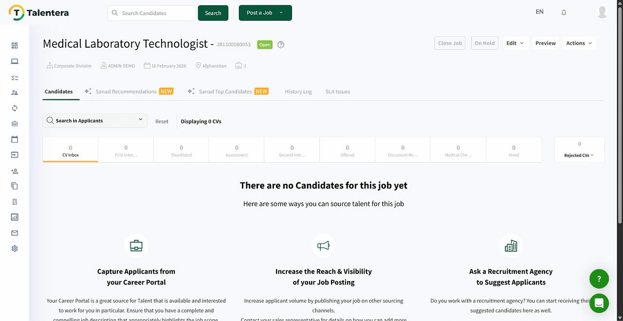Screen dimensions: 623x321
Task: Expand the Rejected CVs list
Action: [x=579, y=155]
